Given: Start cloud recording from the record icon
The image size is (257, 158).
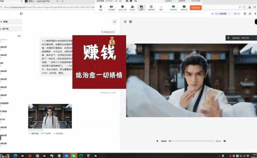Looking at the screenshot, I should [x=151, y=7].
